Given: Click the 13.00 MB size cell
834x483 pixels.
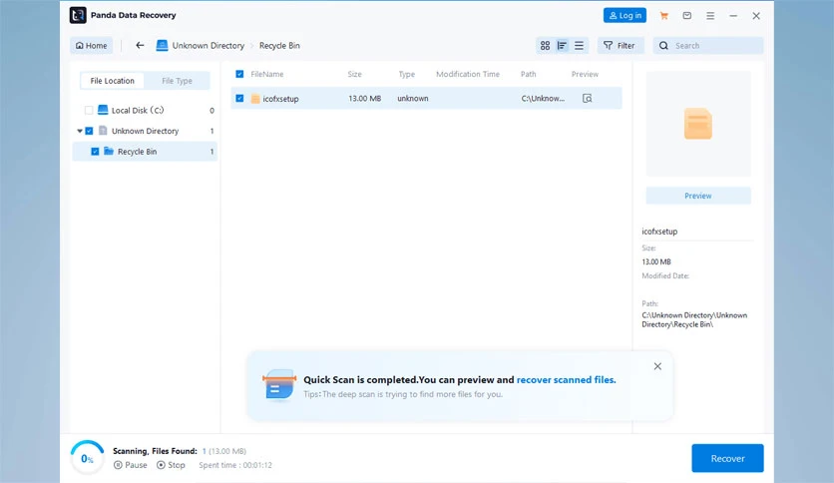Looking at the screenshot, I should pos(364,99).
